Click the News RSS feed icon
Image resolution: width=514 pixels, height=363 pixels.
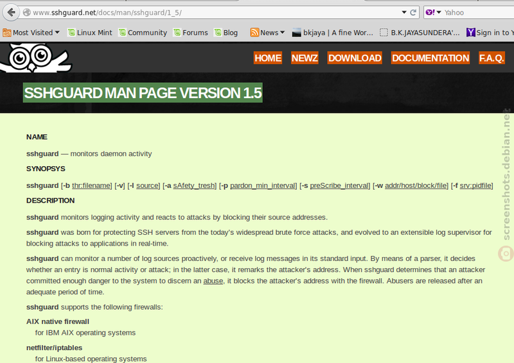pos(254,33)
